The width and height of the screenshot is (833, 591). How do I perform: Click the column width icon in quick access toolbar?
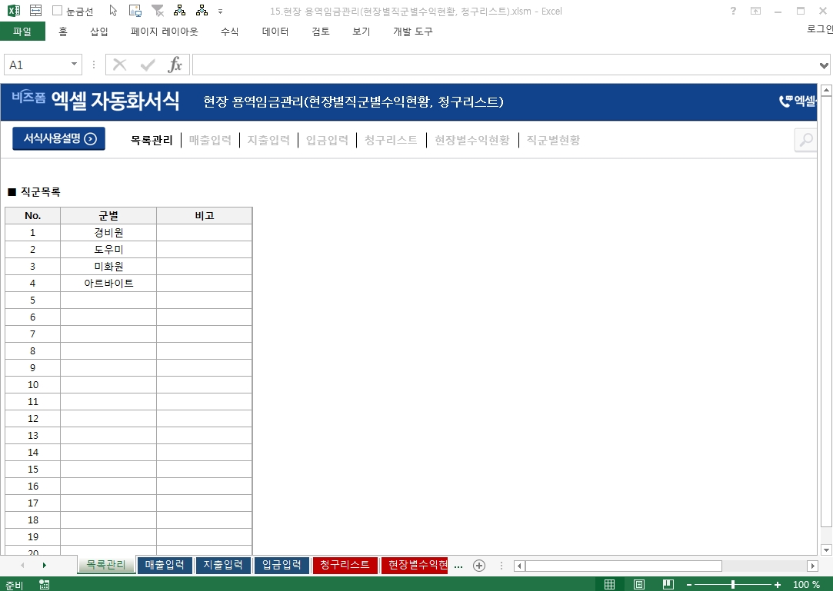point(35,11)
